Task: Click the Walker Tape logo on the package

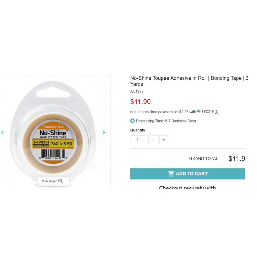Action: tap(53, 127)
